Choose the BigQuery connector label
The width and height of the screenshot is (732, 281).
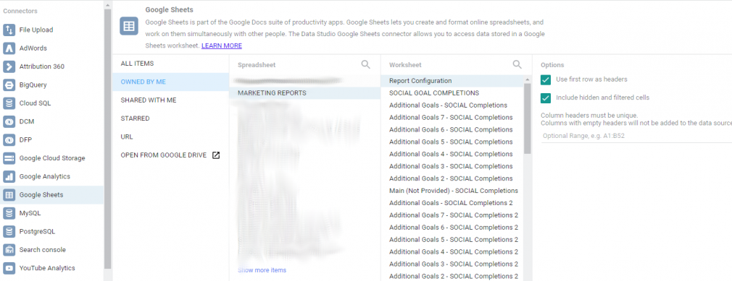pyautogui.click(x=33, y=85)
